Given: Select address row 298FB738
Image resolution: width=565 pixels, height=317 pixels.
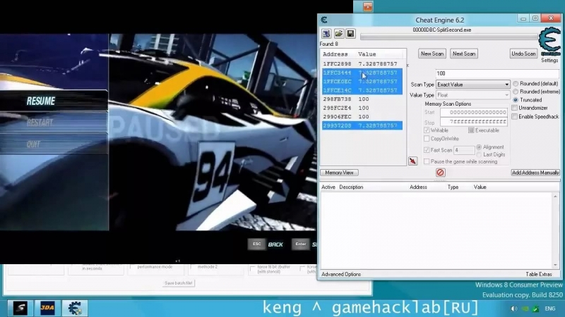Looking at the screenshot, I should pos(362,99).
